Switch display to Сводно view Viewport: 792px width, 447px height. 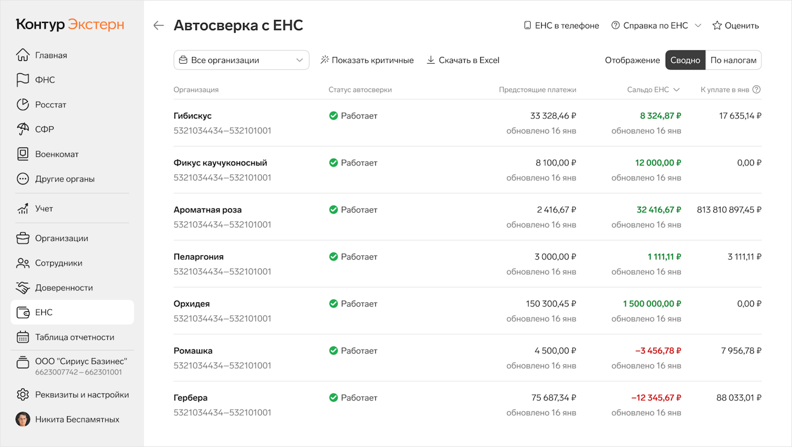(685, 60)
